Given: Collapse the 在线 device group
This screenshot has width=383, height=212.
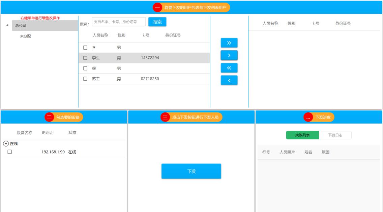Looking at the screenshot, I should pos(5,143).
